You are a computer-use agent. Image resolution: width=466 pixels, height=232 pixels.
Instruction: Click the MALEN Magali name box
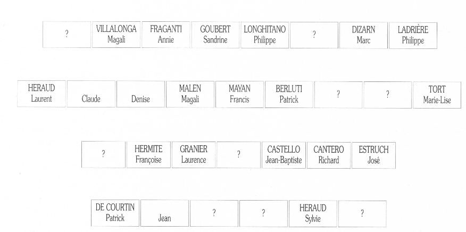click(x=190, y=94)
